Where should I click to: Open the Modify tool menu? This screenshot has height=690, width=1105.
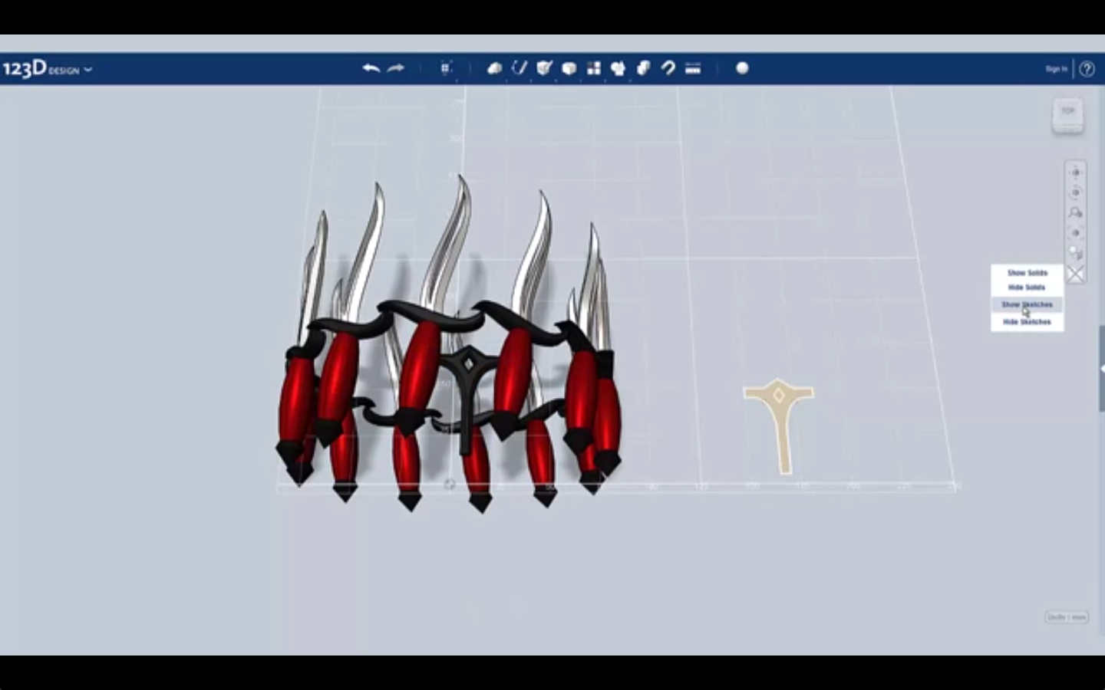coord(569,68)
